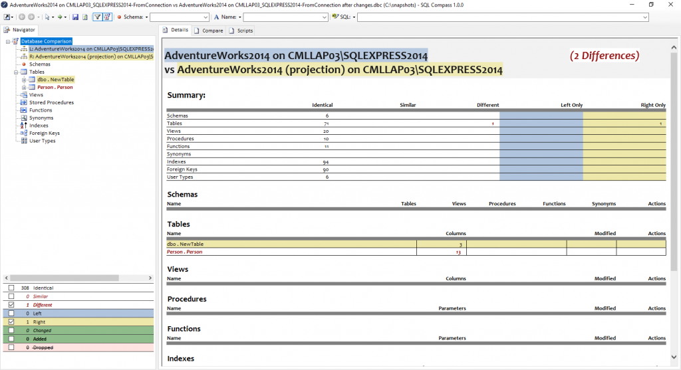The image size is (681, 370).
Task: Select Views in the Navigator tree
Action: tap(36, 95)
